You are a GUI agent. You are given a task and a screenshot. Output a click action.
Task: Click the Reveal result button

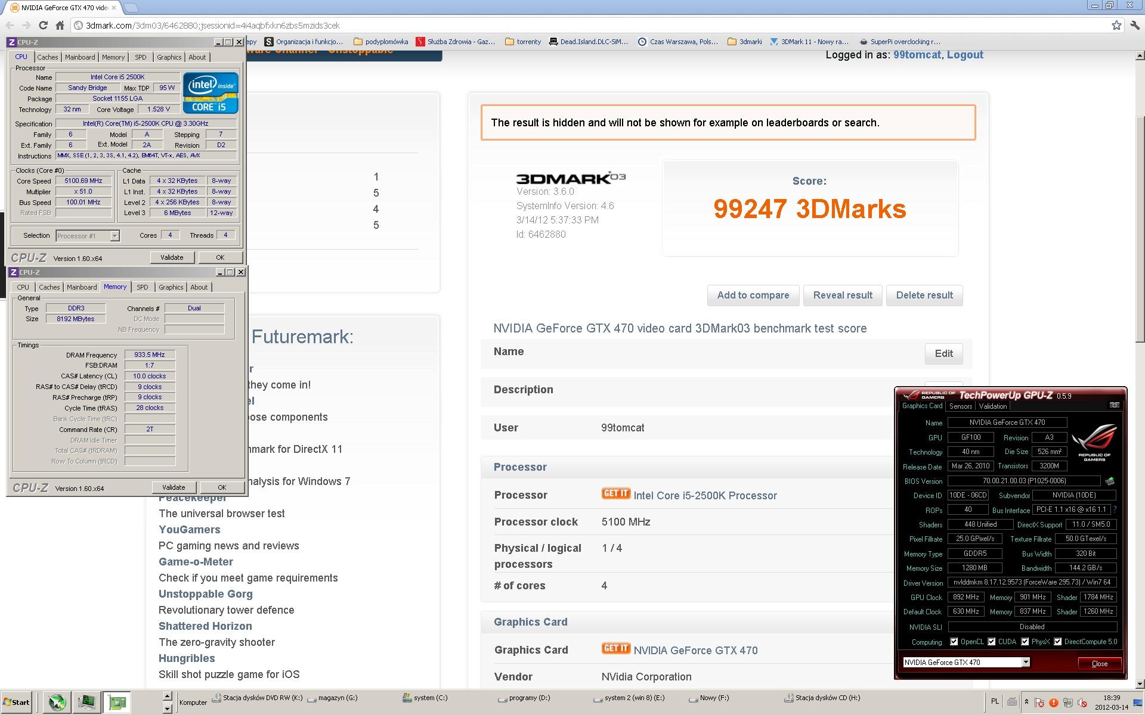(x=843, y=296)
